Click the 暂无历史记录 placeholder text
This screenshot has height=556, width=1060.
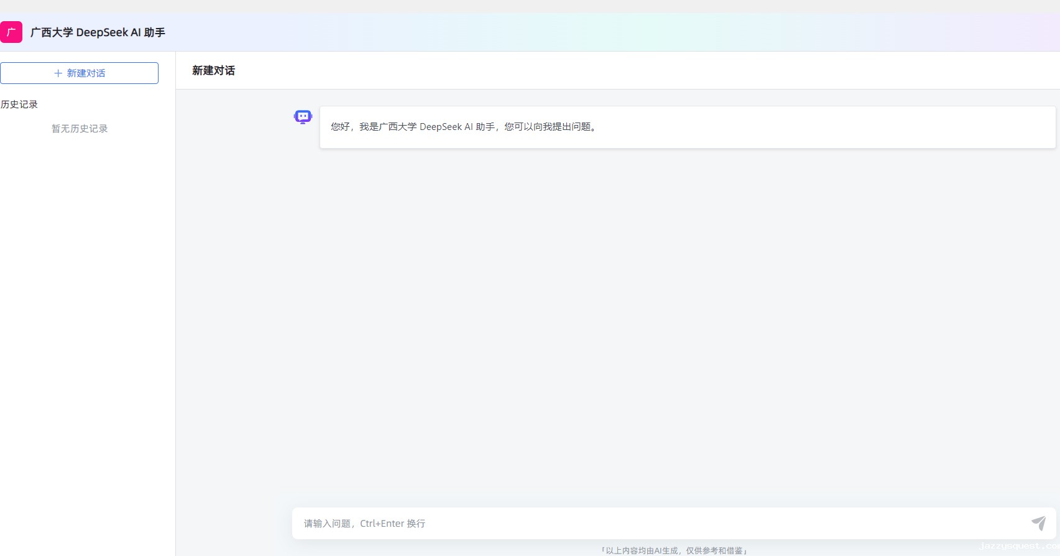[x=80, y=129]
